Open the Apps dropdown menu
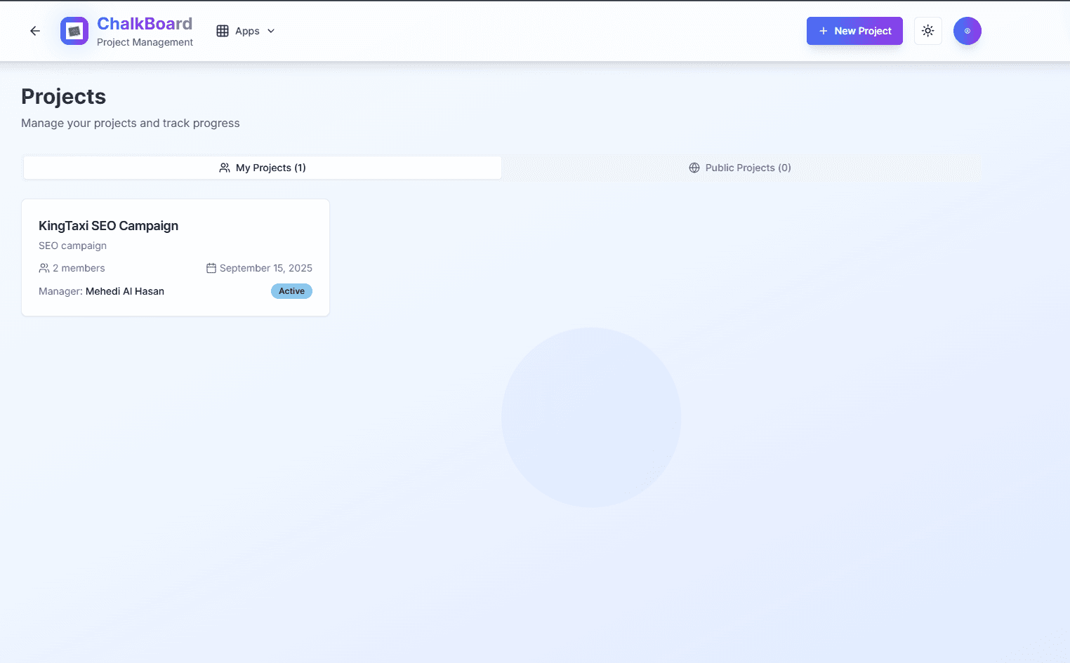 pos(246,31)
